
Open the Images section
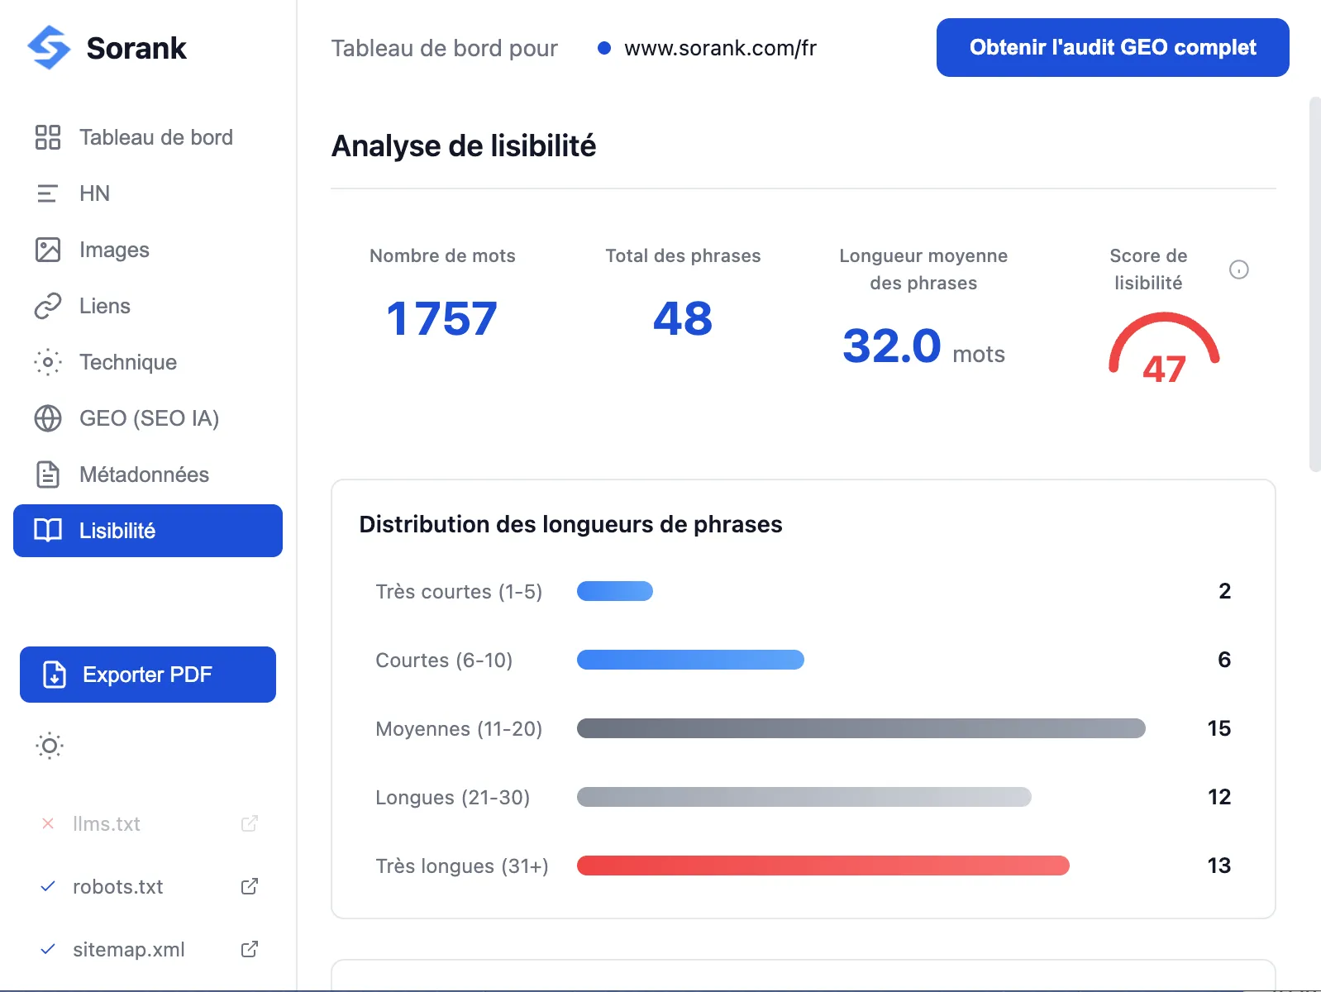(x=148, y=250)
